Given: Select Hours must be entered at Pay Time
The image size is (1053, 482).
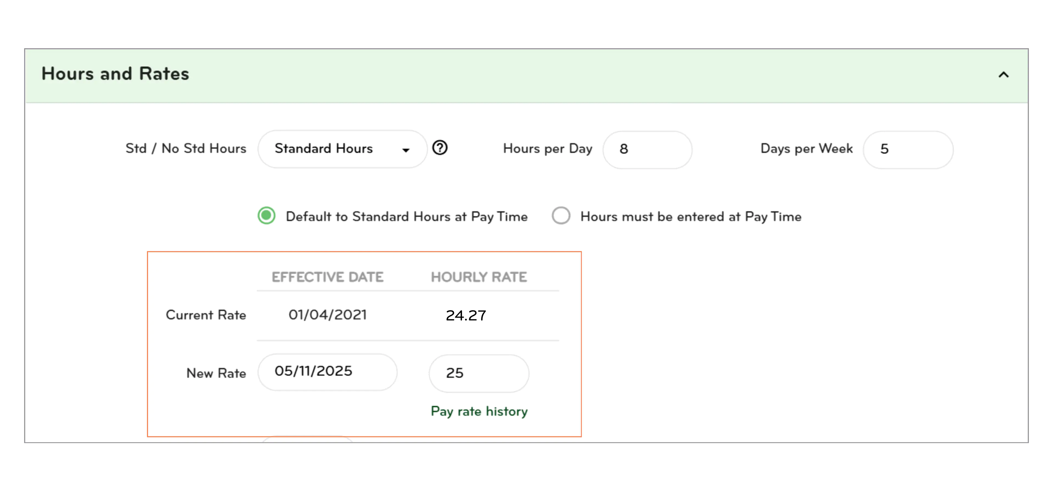Looking at the screenshot, I should tap(561, 216).
